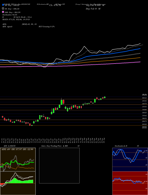Click the 'ADX signal:' label
Viewport: 148px width, 195px height.
[7, 27]
